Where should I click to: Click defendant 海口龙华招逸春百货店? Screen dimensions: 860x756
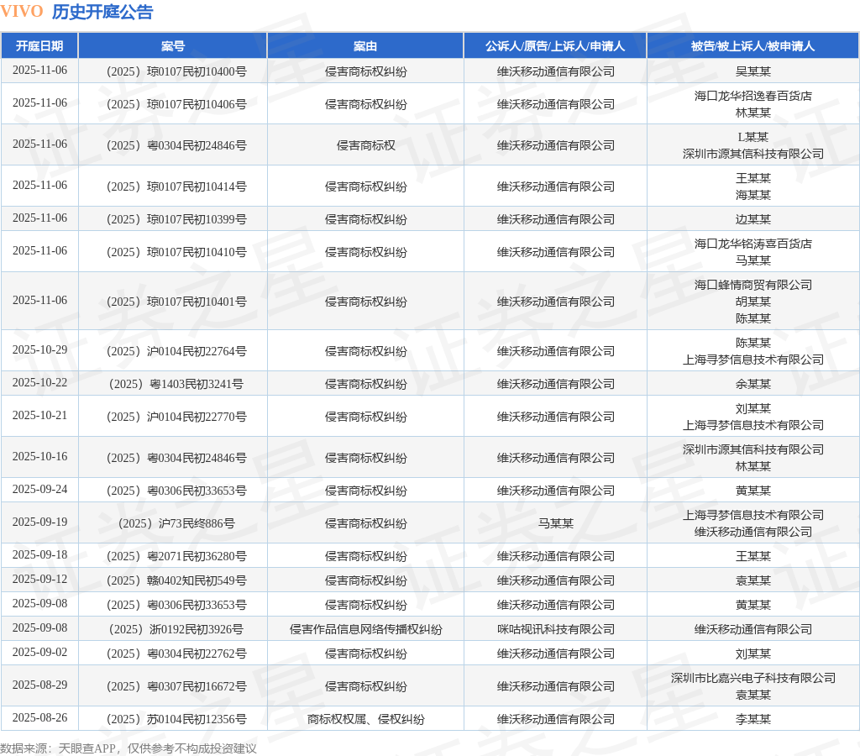point(753,96)
